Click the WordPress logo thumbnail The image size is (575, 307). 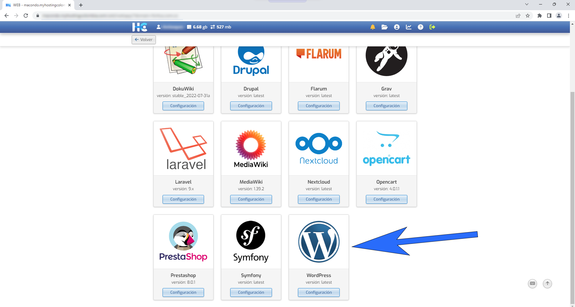pos(319,242)
